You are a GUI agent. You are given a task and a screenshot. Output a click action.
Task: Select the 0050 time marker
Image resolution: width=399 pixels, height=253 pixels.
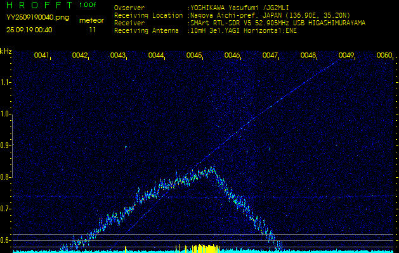pos(384,56)
